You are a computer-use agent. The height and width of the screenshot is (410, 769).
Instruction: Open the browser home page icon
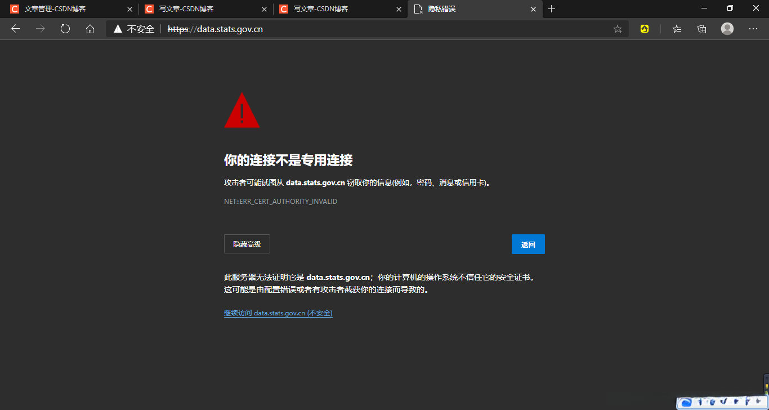pyautogui.click(x=90, y=29)
